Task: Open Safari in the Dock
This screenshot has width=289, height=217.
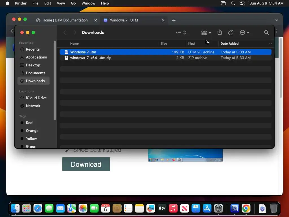Action: coord(38,209)
